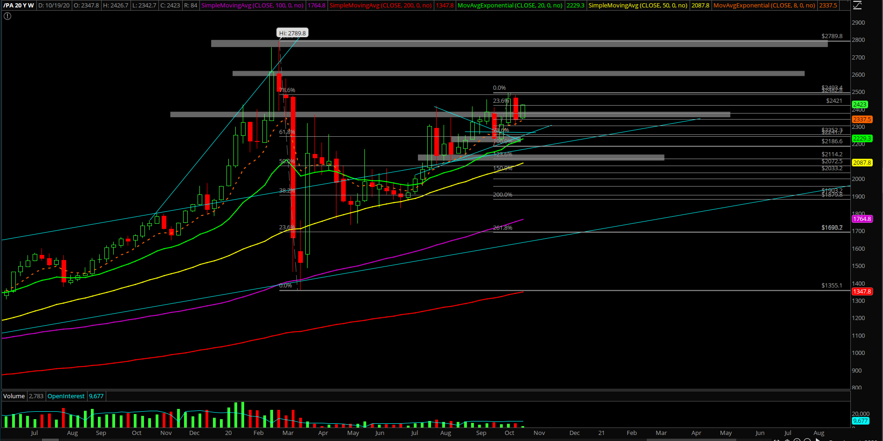Click the green 2423 last price tag
Screen dimensions: 883x441
(860, 104)
